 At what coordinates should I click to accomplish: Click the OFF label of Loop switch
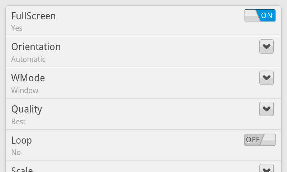point(253,140)
